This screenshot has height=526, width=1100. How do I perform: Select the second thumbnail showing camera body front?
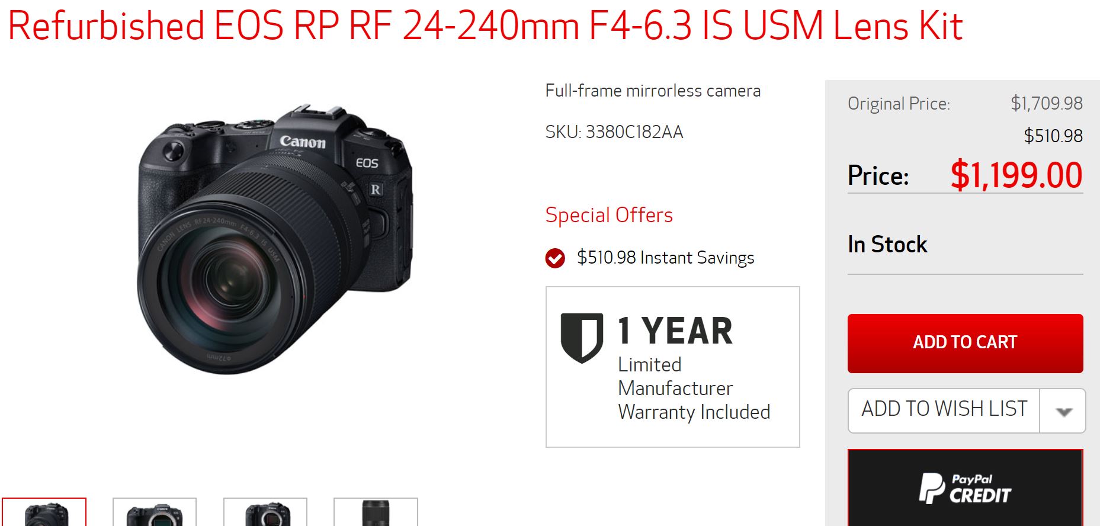point(155,512)
